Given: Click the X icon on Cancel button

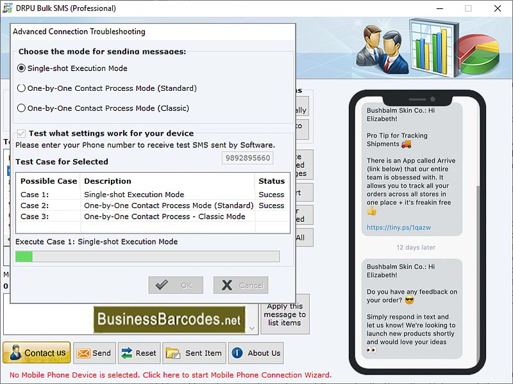Looking at the screenshot, I should coord(227,285).
